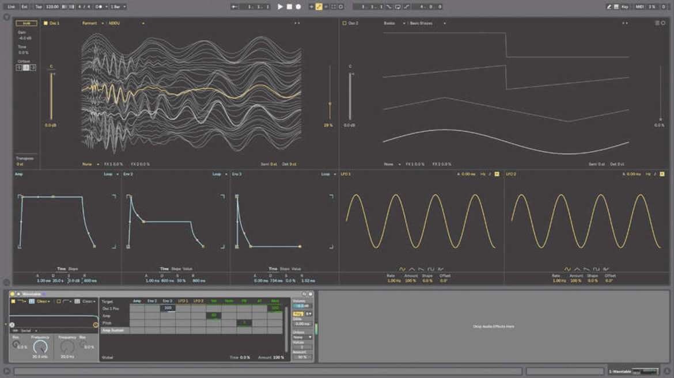The image size is (674, 378).
Task: Adjust Osc 1 wavetable position slider
Action: pyautogui.click(x=330, y=93)
